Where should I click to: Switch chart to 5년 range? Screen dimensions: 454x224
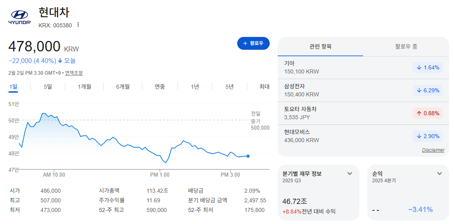click(229, 86)
